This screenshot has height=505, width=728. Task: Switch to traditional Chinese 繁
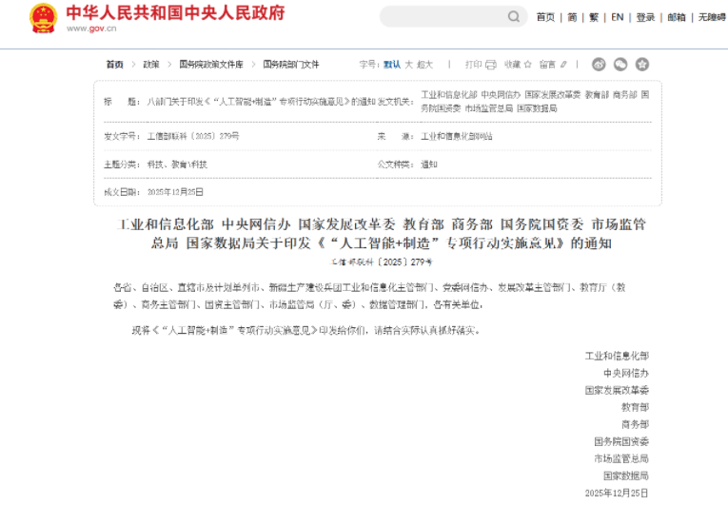(594, 17)
